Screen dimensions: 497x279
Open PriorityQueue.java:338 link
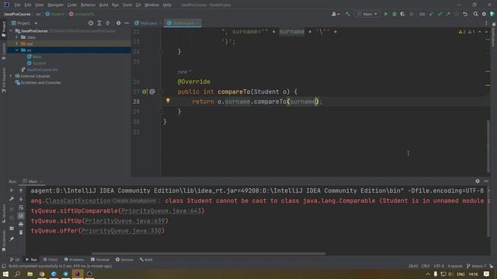[121, 231]
